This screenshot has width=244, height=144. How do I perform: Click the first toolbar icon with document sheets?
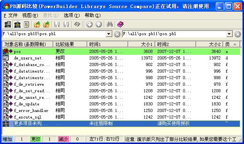point(8,24)
